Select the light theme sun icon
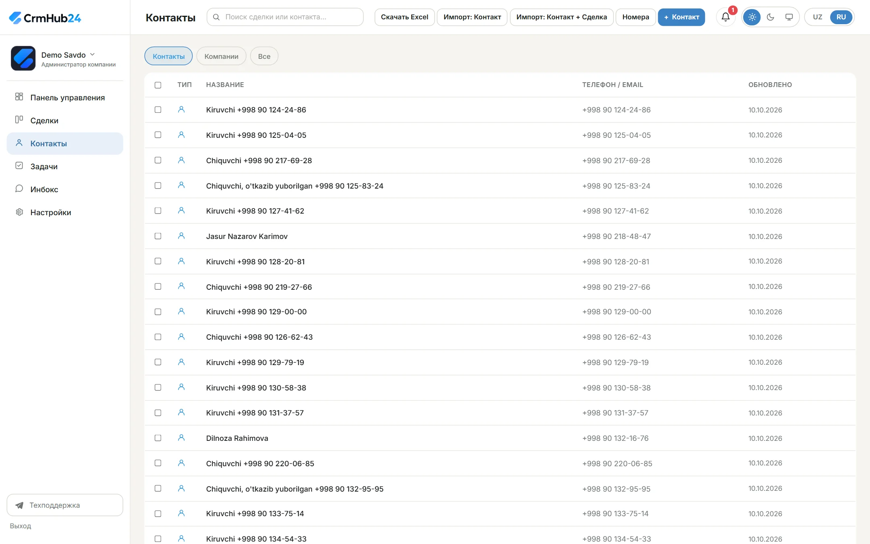This screenshot has width=870, height=544. 752,17
